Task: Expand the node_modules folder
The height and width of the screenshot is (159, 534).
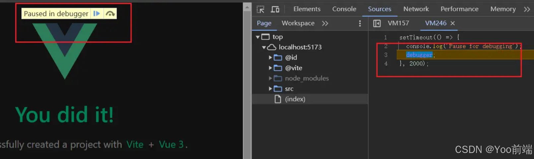Action: click(270, 78)
